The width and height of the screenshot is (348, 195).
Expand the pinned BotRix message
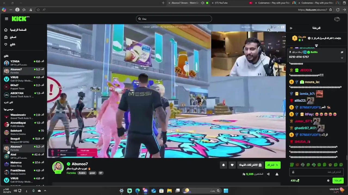(x=342, y=58)
